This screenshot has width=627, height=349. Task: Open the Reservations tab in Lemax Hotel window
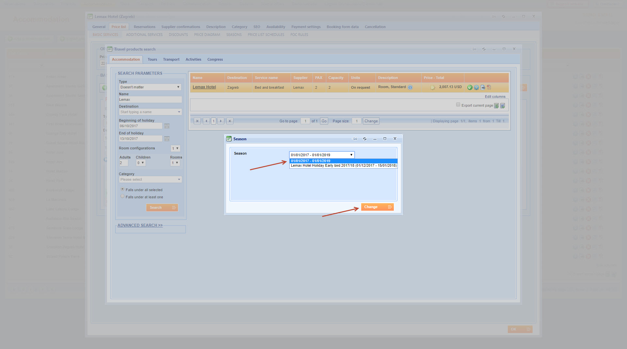(x=144, y=27)
